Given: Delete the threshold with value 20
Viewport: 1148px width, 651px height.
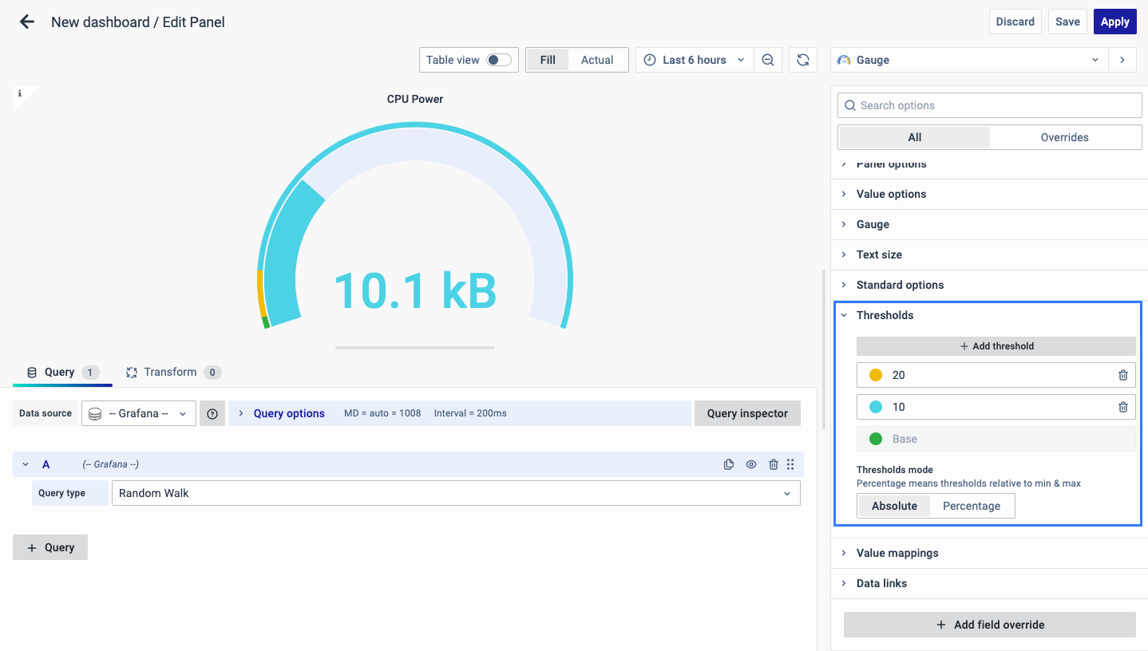Looking at the screenshot, I should tap(1122, 375).
